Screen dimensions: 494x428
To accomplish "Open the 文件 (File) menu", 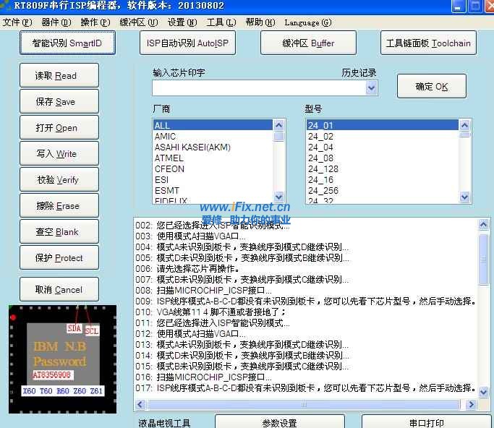I will [x=17, y=22].
